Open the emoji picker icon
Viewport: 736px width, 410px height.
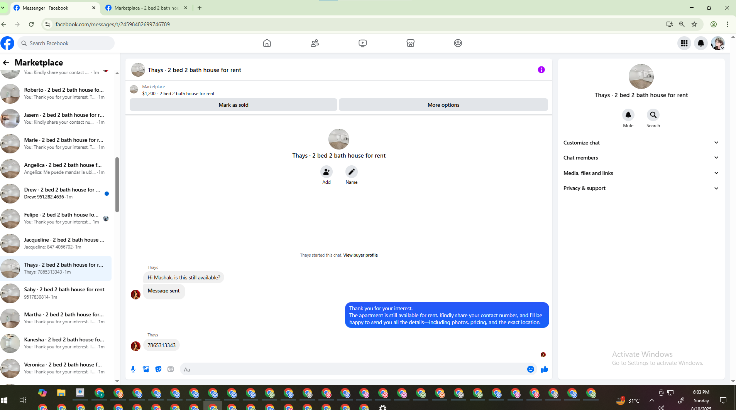(x=530, y=369)
